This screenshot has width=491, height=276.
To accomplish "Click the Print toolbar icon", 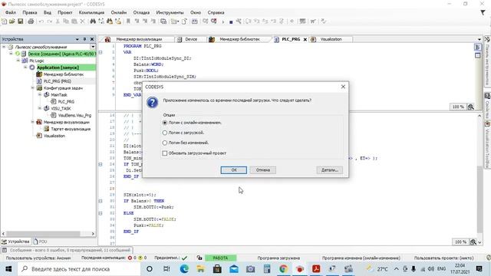I will pos(31,21).
